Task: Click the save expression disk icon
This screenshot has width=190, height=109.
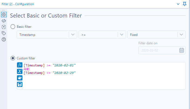Action: (x=20, y=84)
